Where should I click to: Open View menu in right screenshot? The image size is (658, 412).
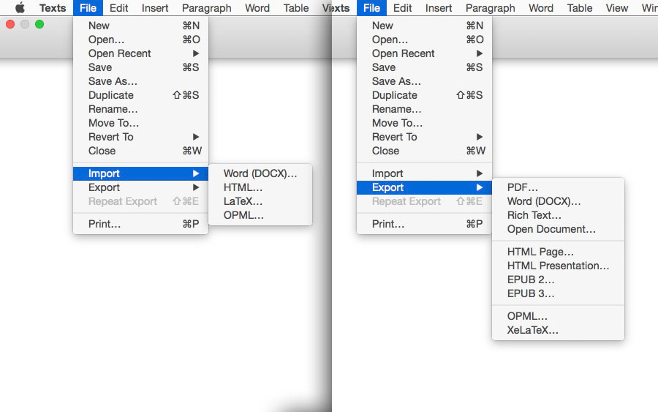pos(617,8)
